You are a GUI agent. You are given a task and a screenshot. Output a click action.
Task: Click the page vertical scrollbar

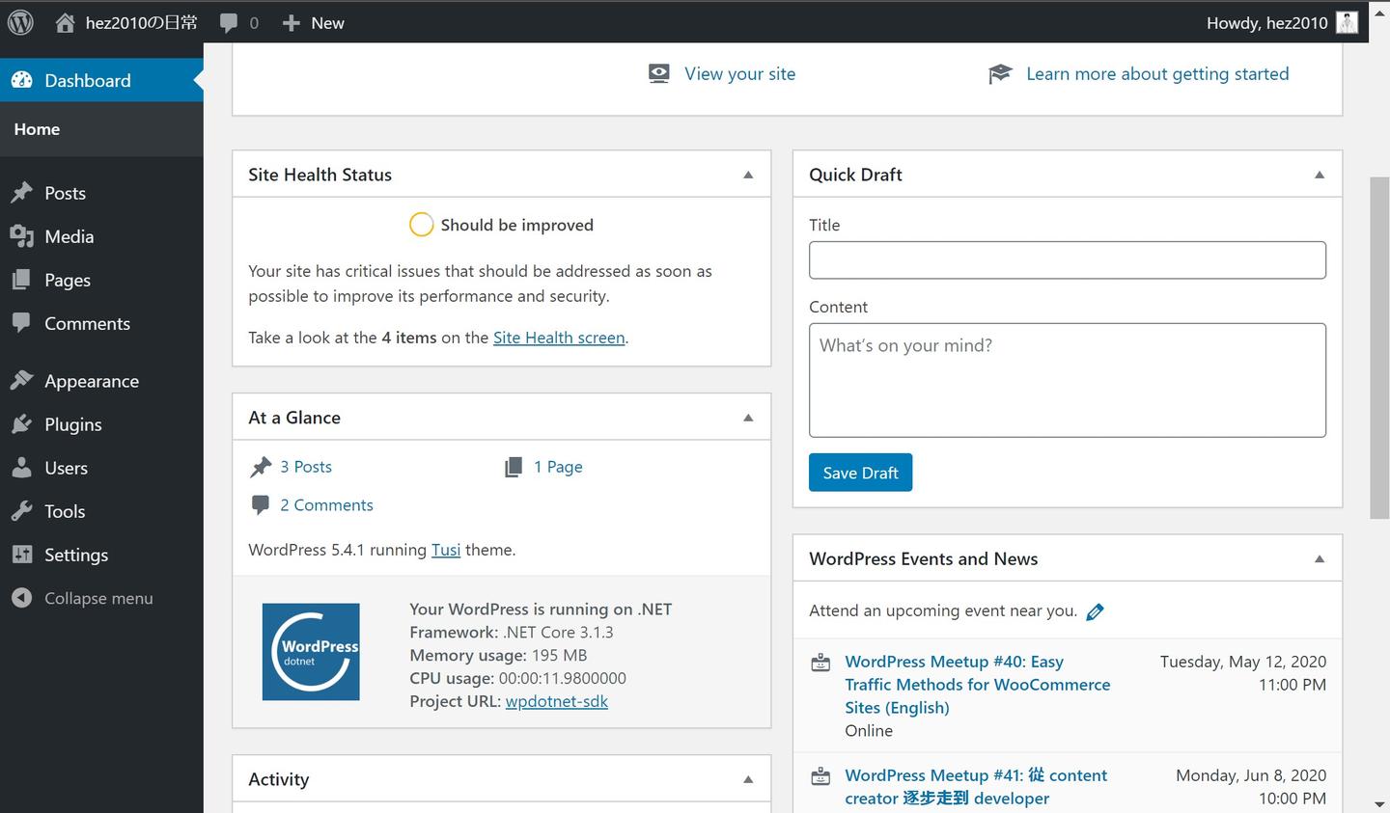[1379, 347]
